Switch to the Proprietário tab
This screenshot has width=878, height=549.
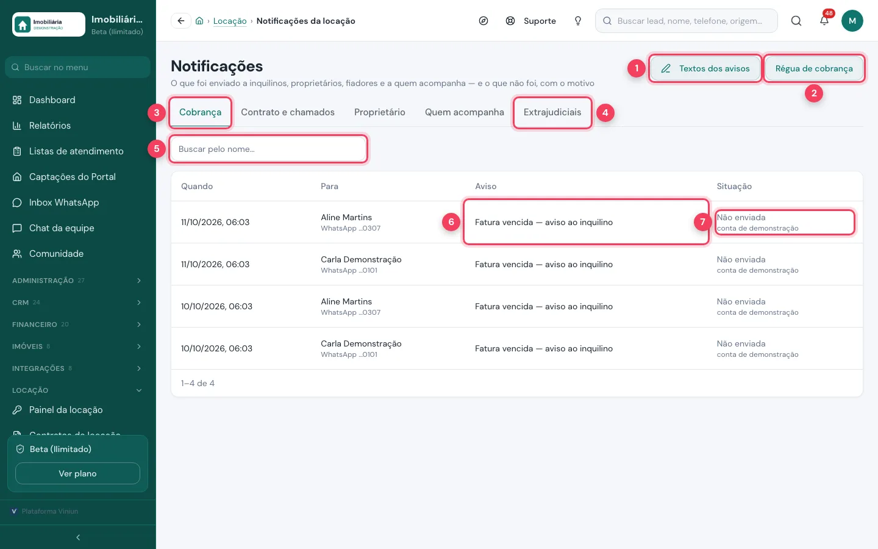point(380,112)
